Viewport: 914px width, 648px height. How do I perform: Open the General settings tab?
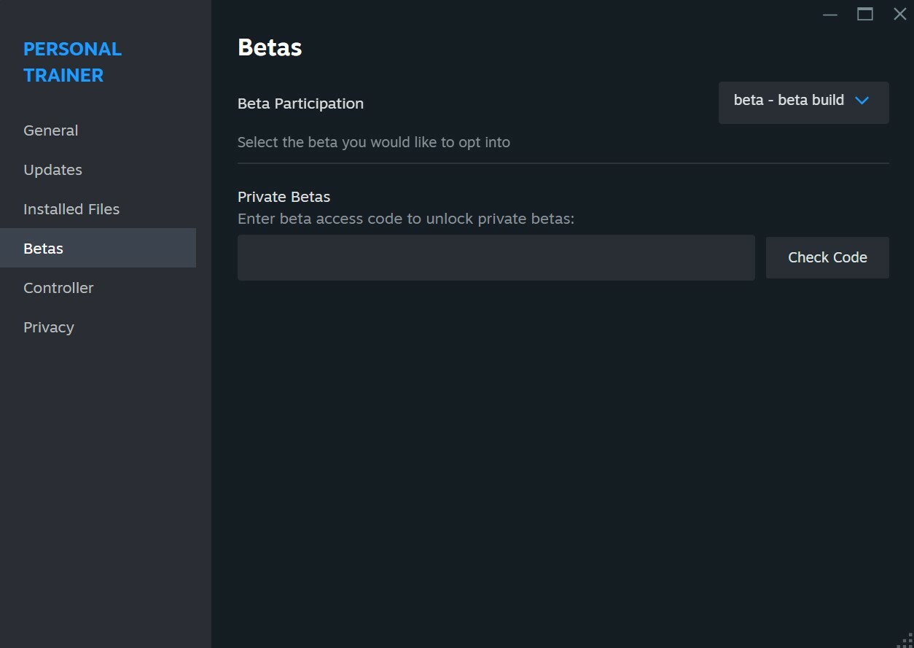[98, 130]
